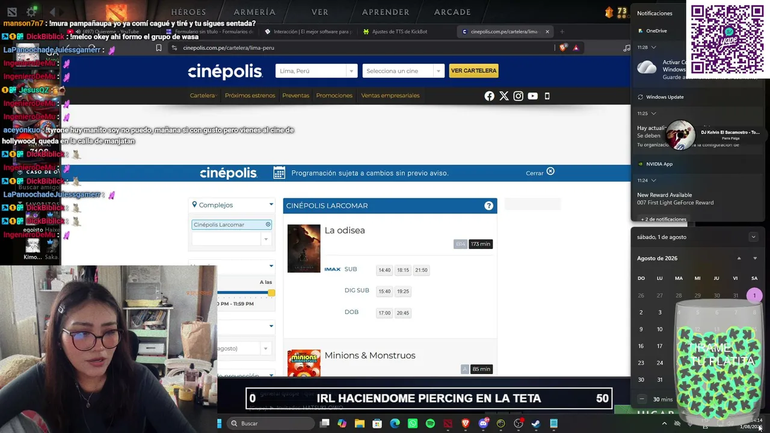Open the Selecciona un cine dropdown
Image resolution: width=770 pixels, height=433 pixels.
click(403, 71)
